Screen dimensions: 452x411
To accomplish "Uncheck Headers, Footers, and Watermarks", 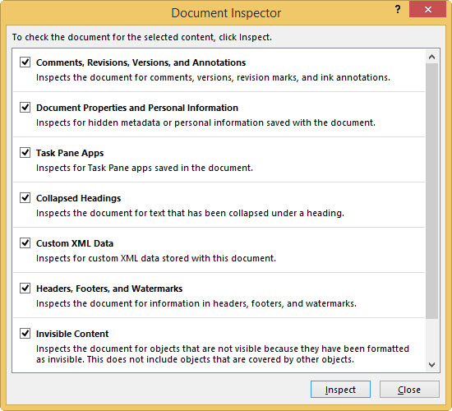I will [x=25, y=289].
